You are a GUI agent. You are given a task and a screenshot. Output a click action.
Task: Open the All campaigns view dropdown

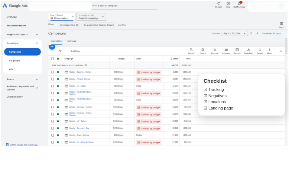(x=62, y=17)
